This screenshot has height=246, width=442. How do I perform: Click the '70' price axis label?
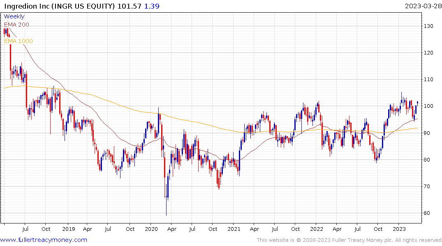[x=427, y=187]
